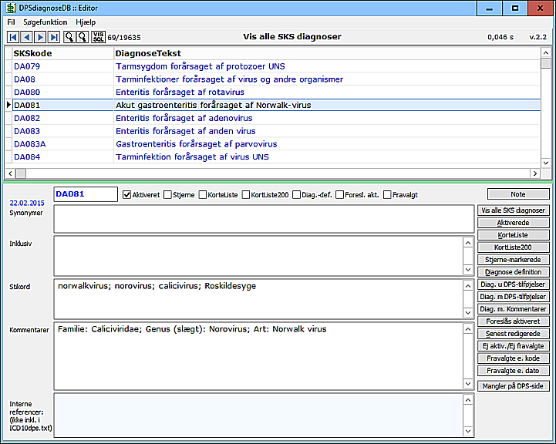Viewport: 556px width, 444px height.
Task: Click into the Inklusiv text area
Action: point(258,256)
